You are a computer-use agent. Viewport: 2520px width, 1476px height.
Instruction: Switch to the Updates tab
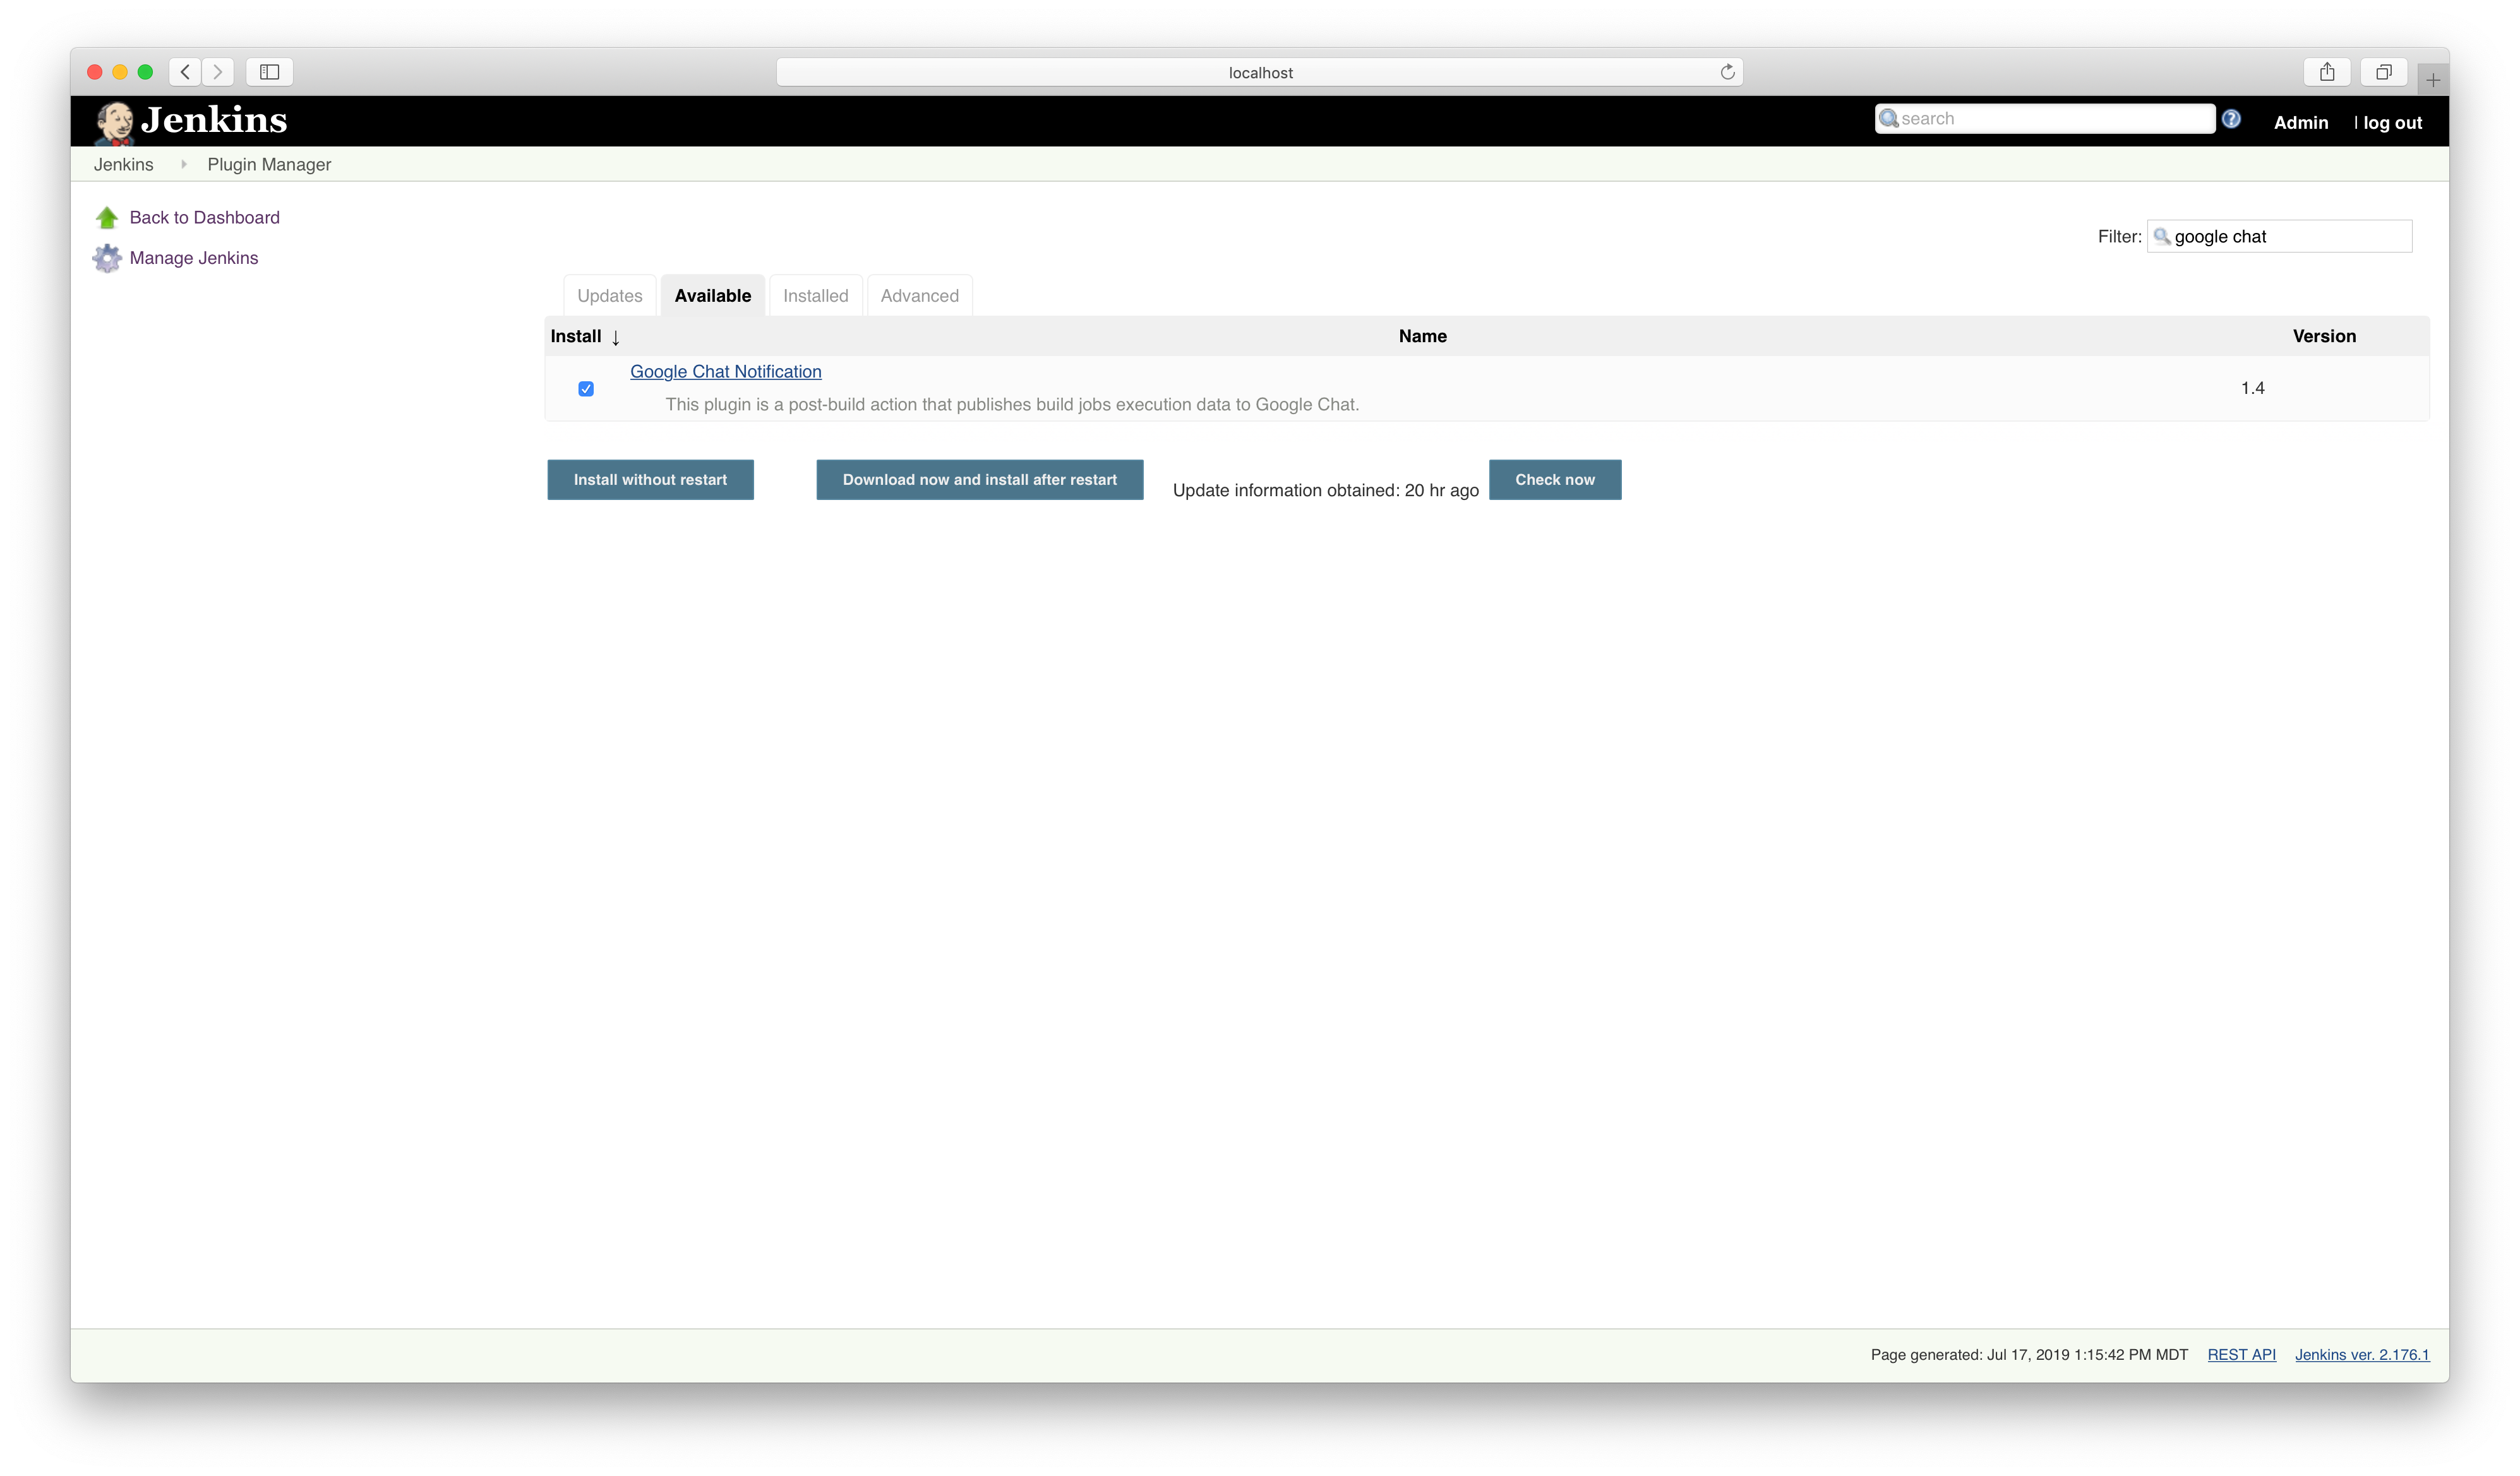click(x=609, y=296)
